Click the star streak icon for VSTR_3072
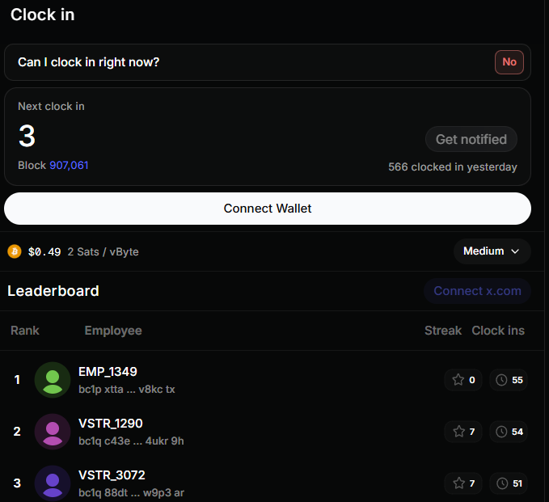Image resolution: width=549 pixels, height=502 pixels. coord(458,483)
